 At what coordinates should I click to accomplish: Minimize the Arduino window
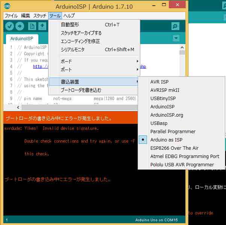pyautogui.click(x=154, y=5)
